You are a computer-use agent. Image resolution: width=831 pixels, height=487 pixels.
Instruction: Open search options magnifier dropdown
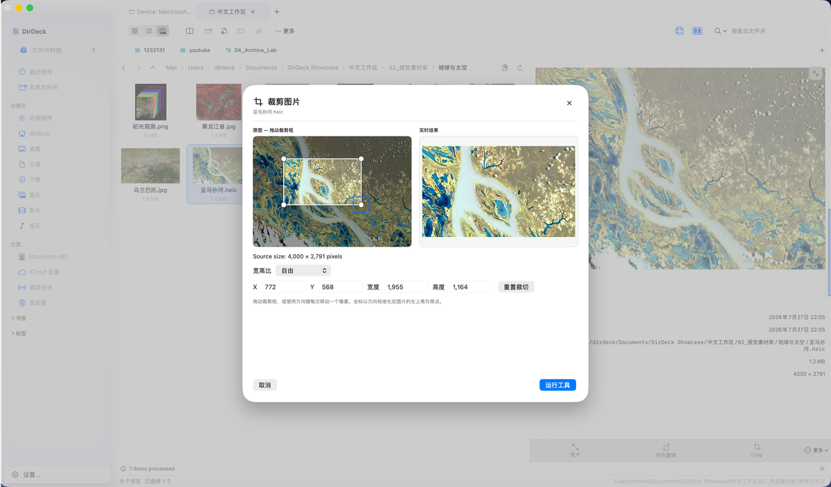(721, 31)
